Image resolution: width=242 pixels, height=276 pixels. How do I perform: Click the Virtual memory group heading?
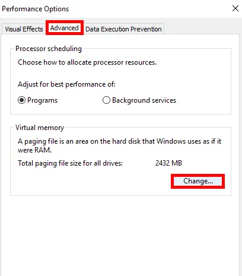(40, 128)
